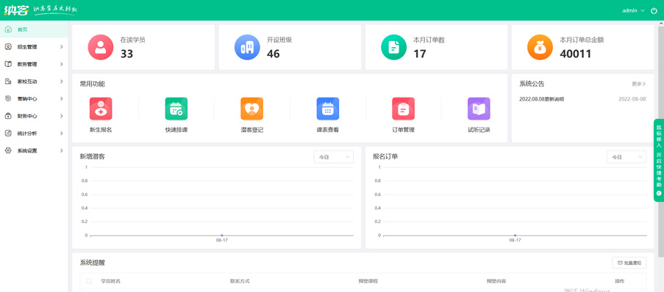The image size is (664, 292).
Task: Click the green 鼠标移入开启快捷考勤 side tab
Action: [659, 160]
